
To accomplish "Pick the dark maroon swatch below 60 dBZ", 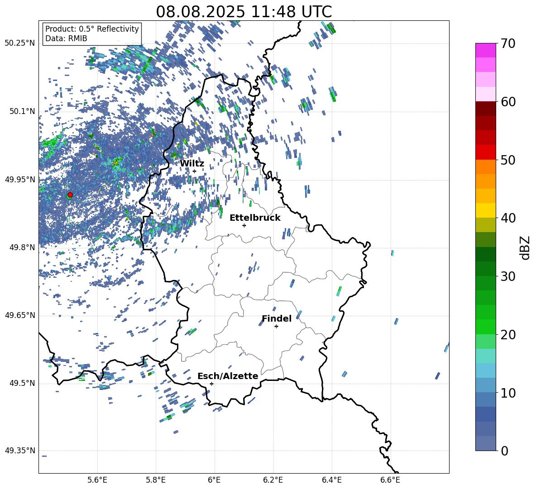I will 486,109.
